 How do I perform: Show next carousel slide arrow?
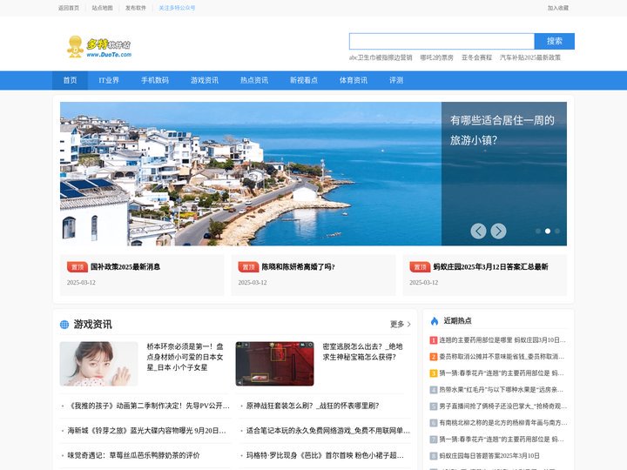pos(498,231)
